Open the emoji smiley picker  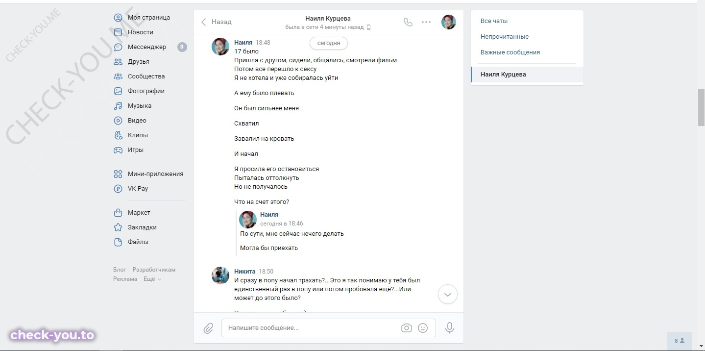423,328
